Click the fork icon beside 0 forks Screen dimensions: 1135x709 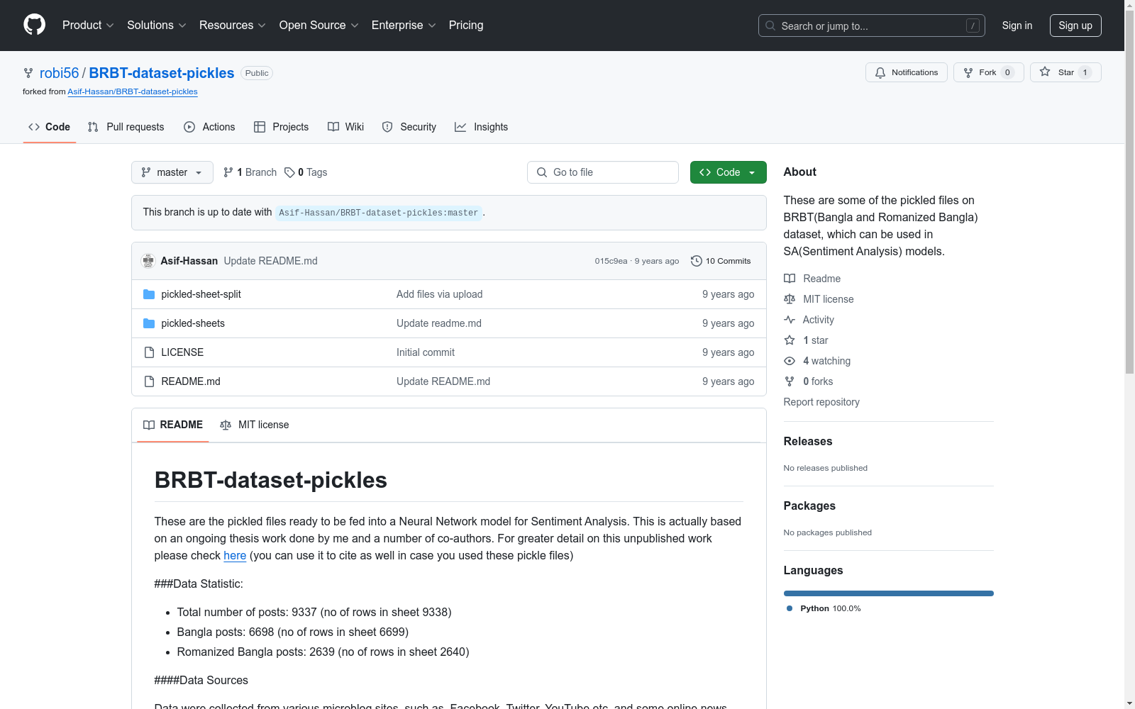click(790, 381)
